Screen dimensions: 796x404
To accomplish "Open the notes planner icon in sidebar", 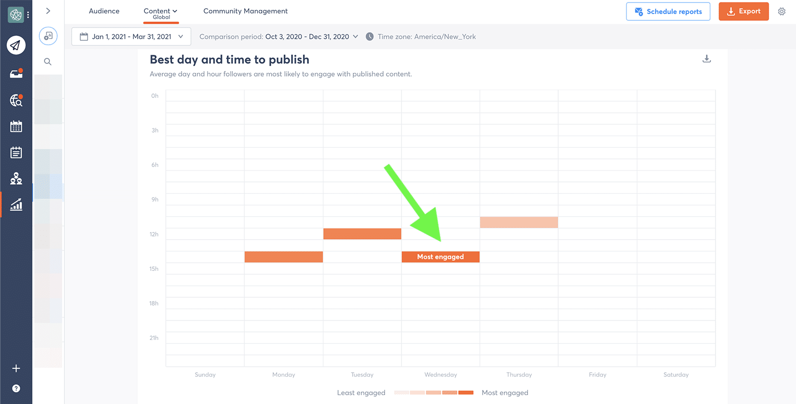I will [x=16, y=152].
